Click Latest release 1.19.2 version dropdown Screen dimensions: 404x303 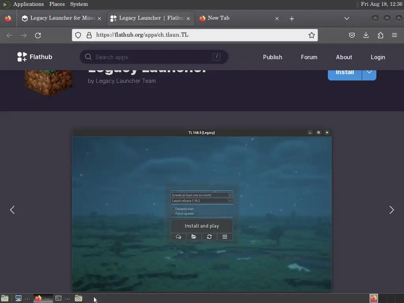[x=202, y=201]
